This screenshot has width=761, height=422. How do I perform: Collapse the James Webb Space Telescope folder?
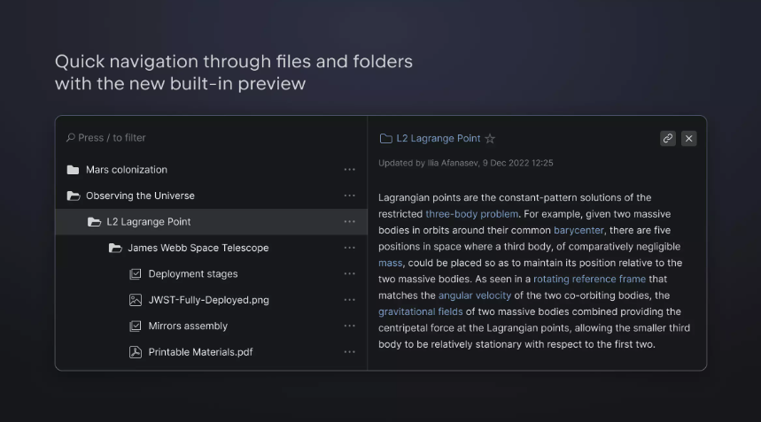click(x=115, y=248)
